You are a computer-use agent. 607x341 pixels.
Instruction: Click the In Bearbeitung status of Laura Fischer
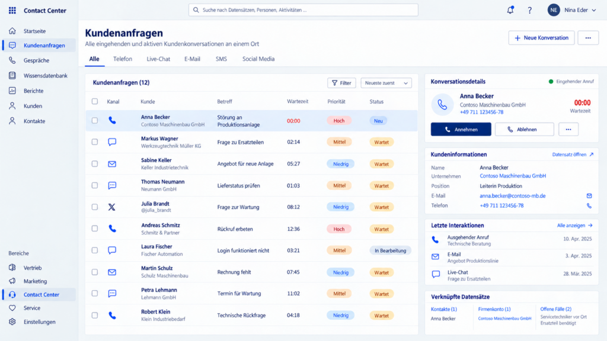[390, 250]
